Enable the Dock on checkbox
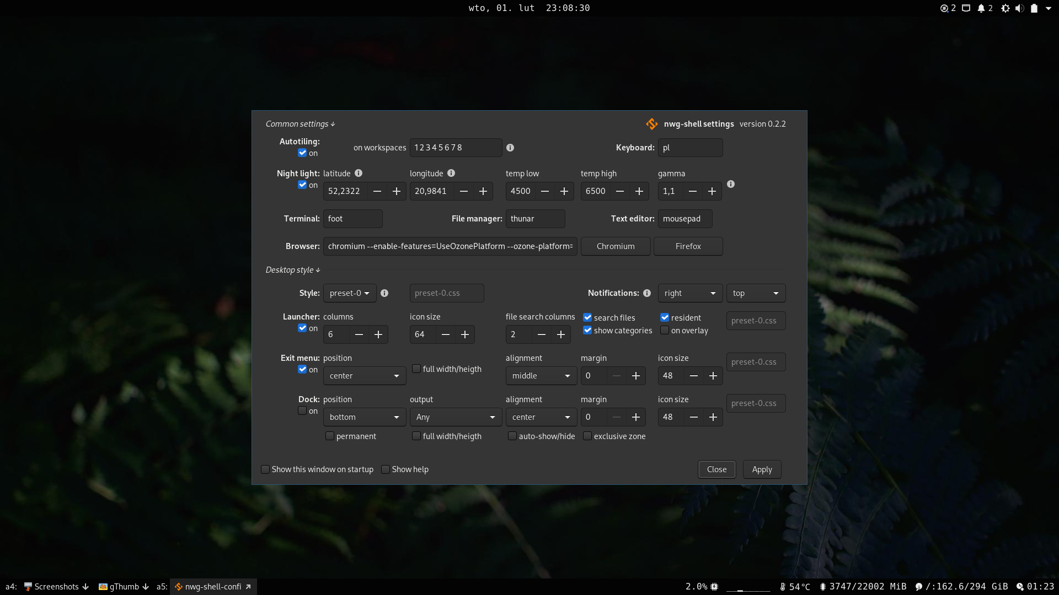The width and height of the screenshot is (1059, 595). (x=302, y=410)
